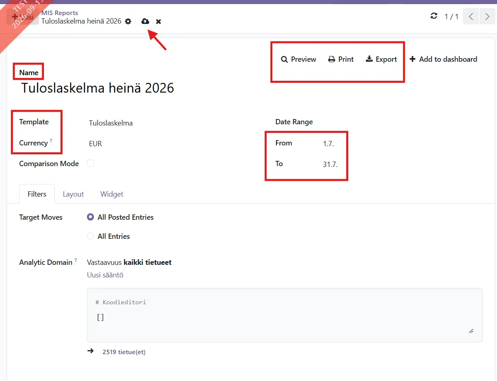Select All Posted Entries radio button
The width and height of the screenshot is (497, 381).
91,217
